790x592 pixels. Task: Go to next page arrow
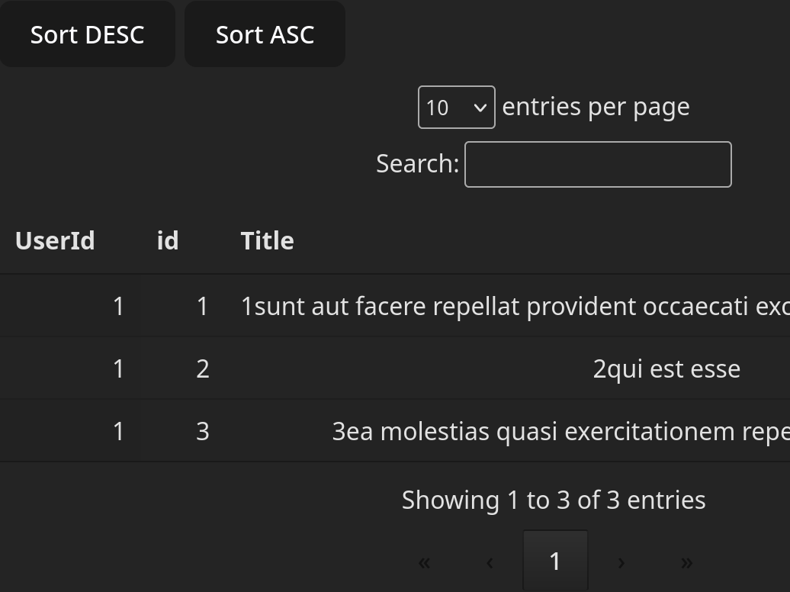(x=621, y=562)
